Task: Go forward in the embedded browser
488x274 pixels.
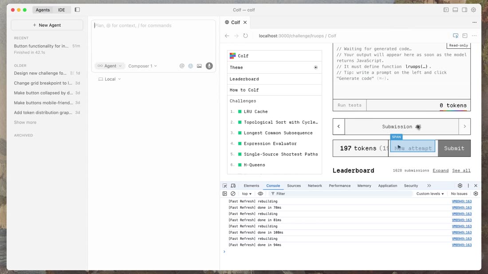Action: 236,36
